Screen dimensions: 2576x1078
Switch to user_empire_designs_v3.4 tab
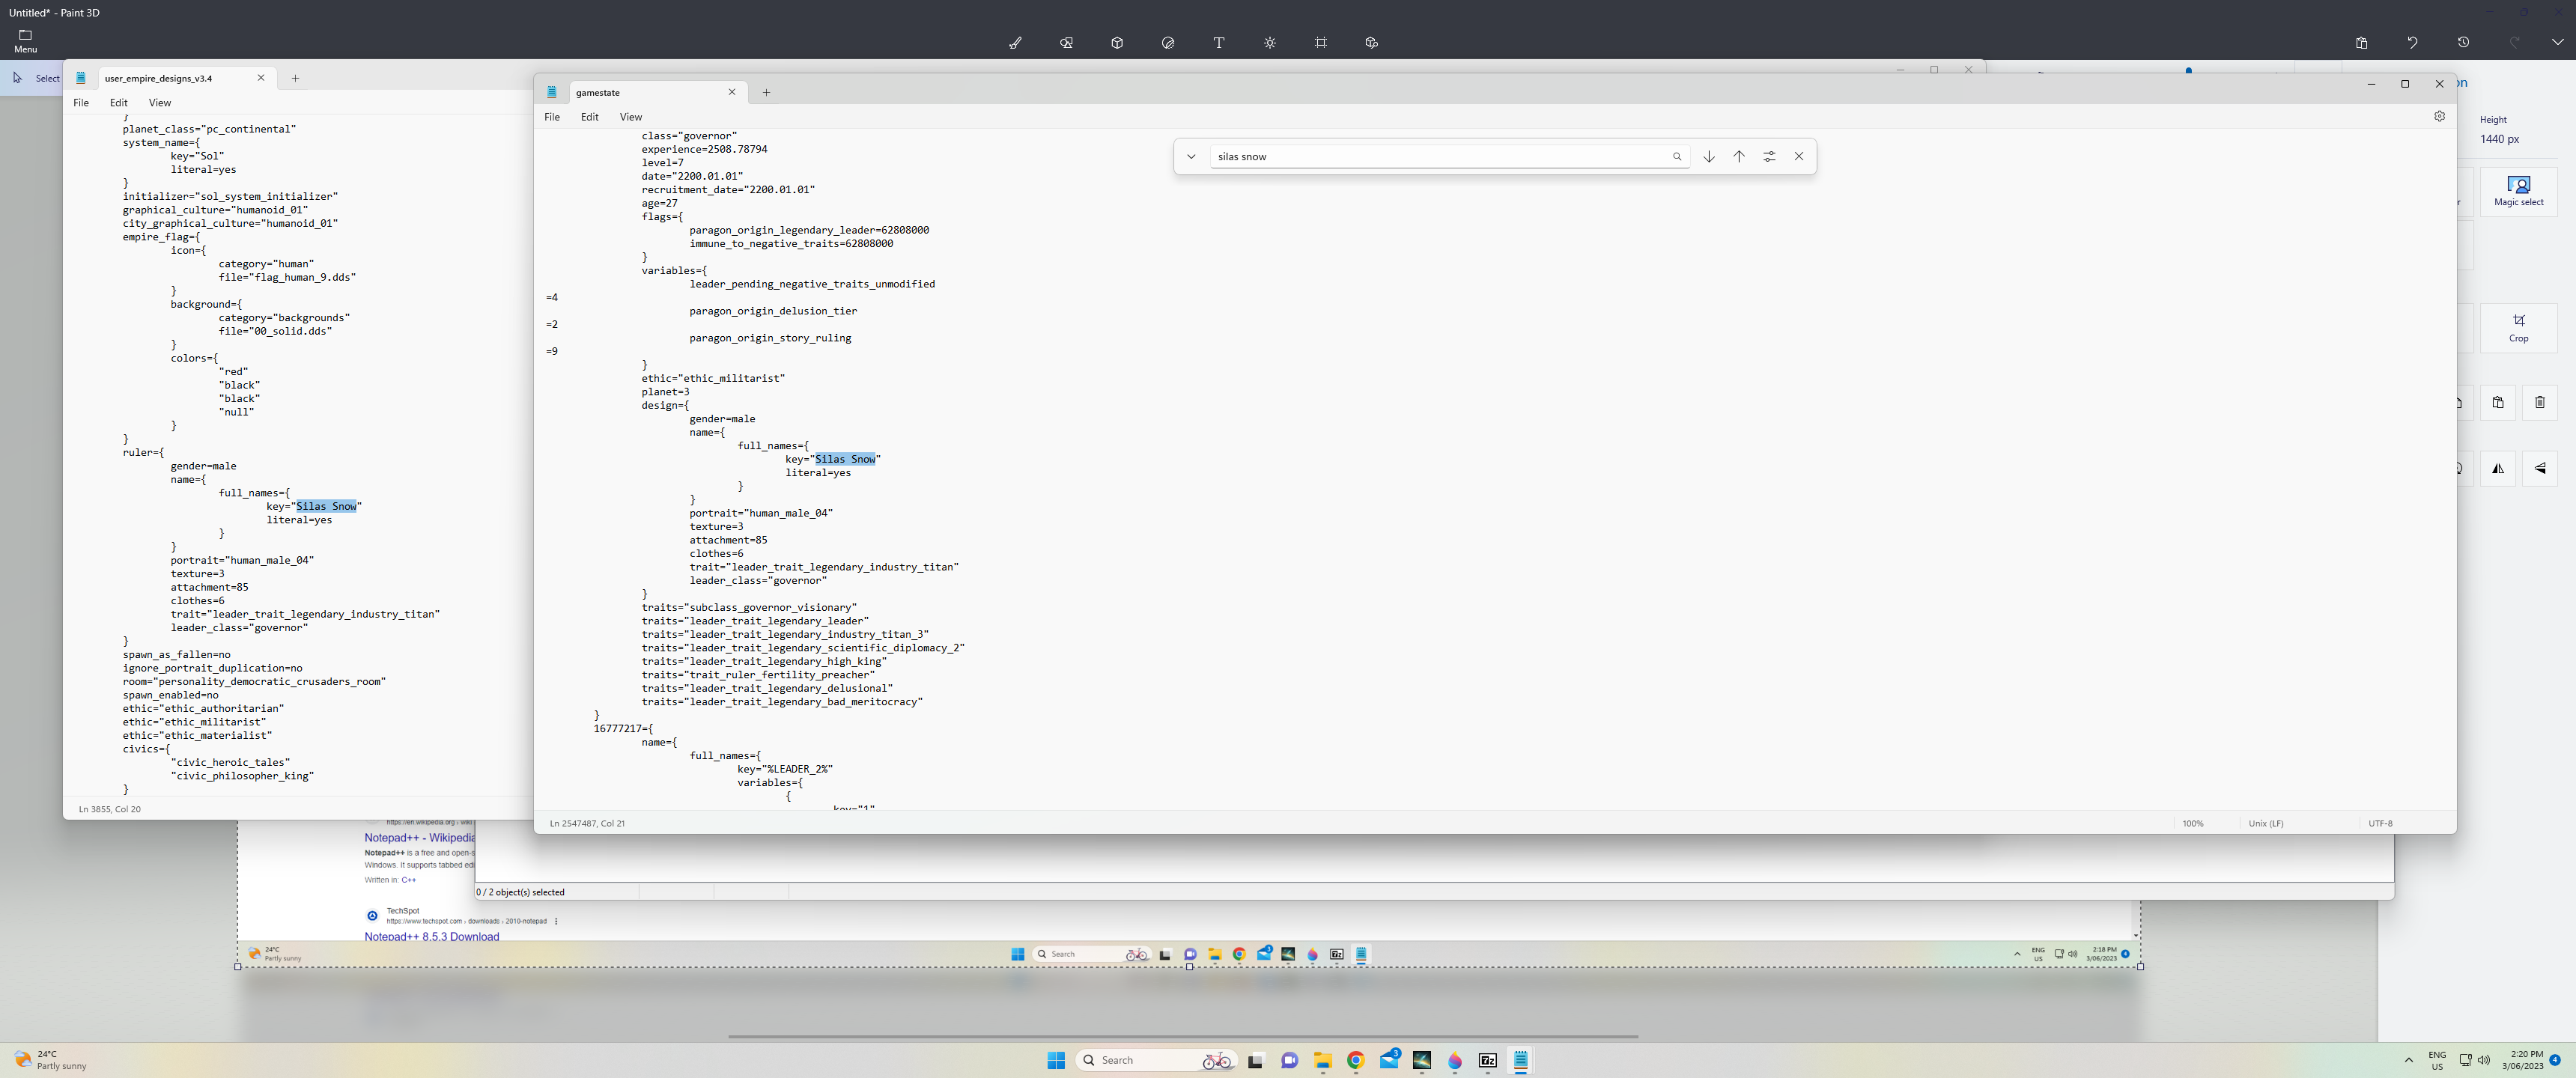159,78
